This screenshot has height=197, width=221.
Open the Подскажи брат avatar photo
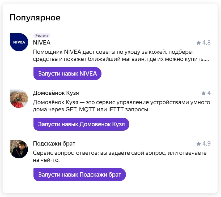(x=19, y=149)
